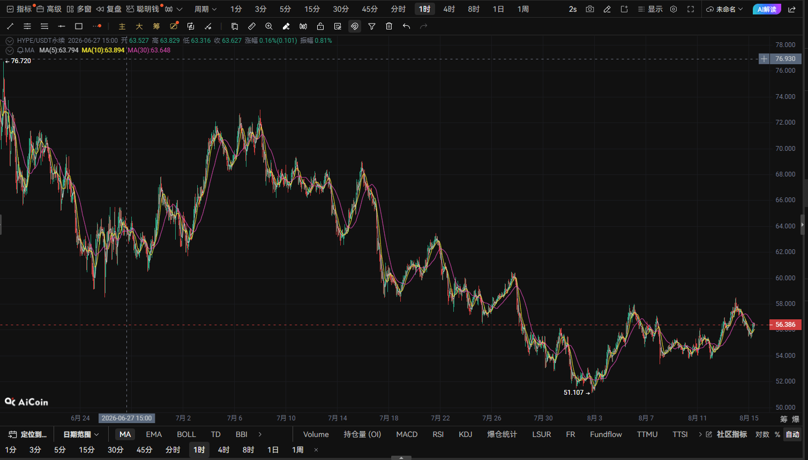Screen dimensions: 808x460
Task: Toggle the MACD sub indicator
Action: coord(407,434)
